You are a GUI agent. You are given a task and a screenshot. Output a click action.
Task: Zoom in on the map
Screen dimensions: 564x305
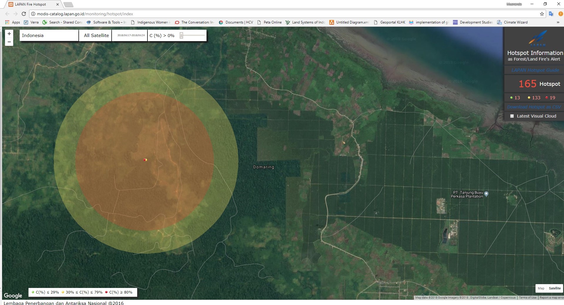coord(9,34)
